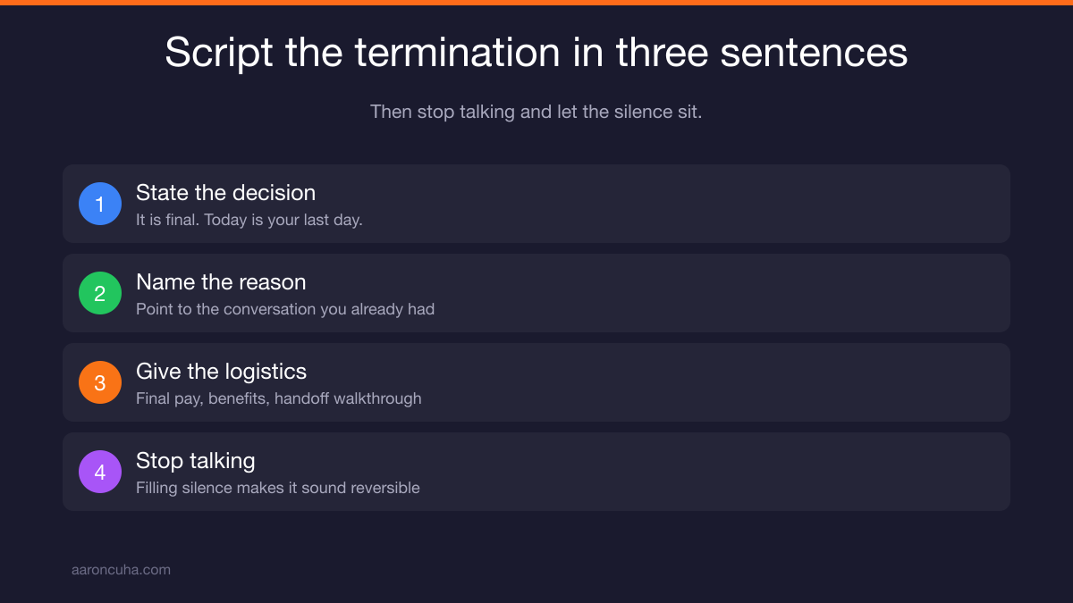Click the slide title about scripting the termination
The image size is (1073, 603).
coord(536,53)
